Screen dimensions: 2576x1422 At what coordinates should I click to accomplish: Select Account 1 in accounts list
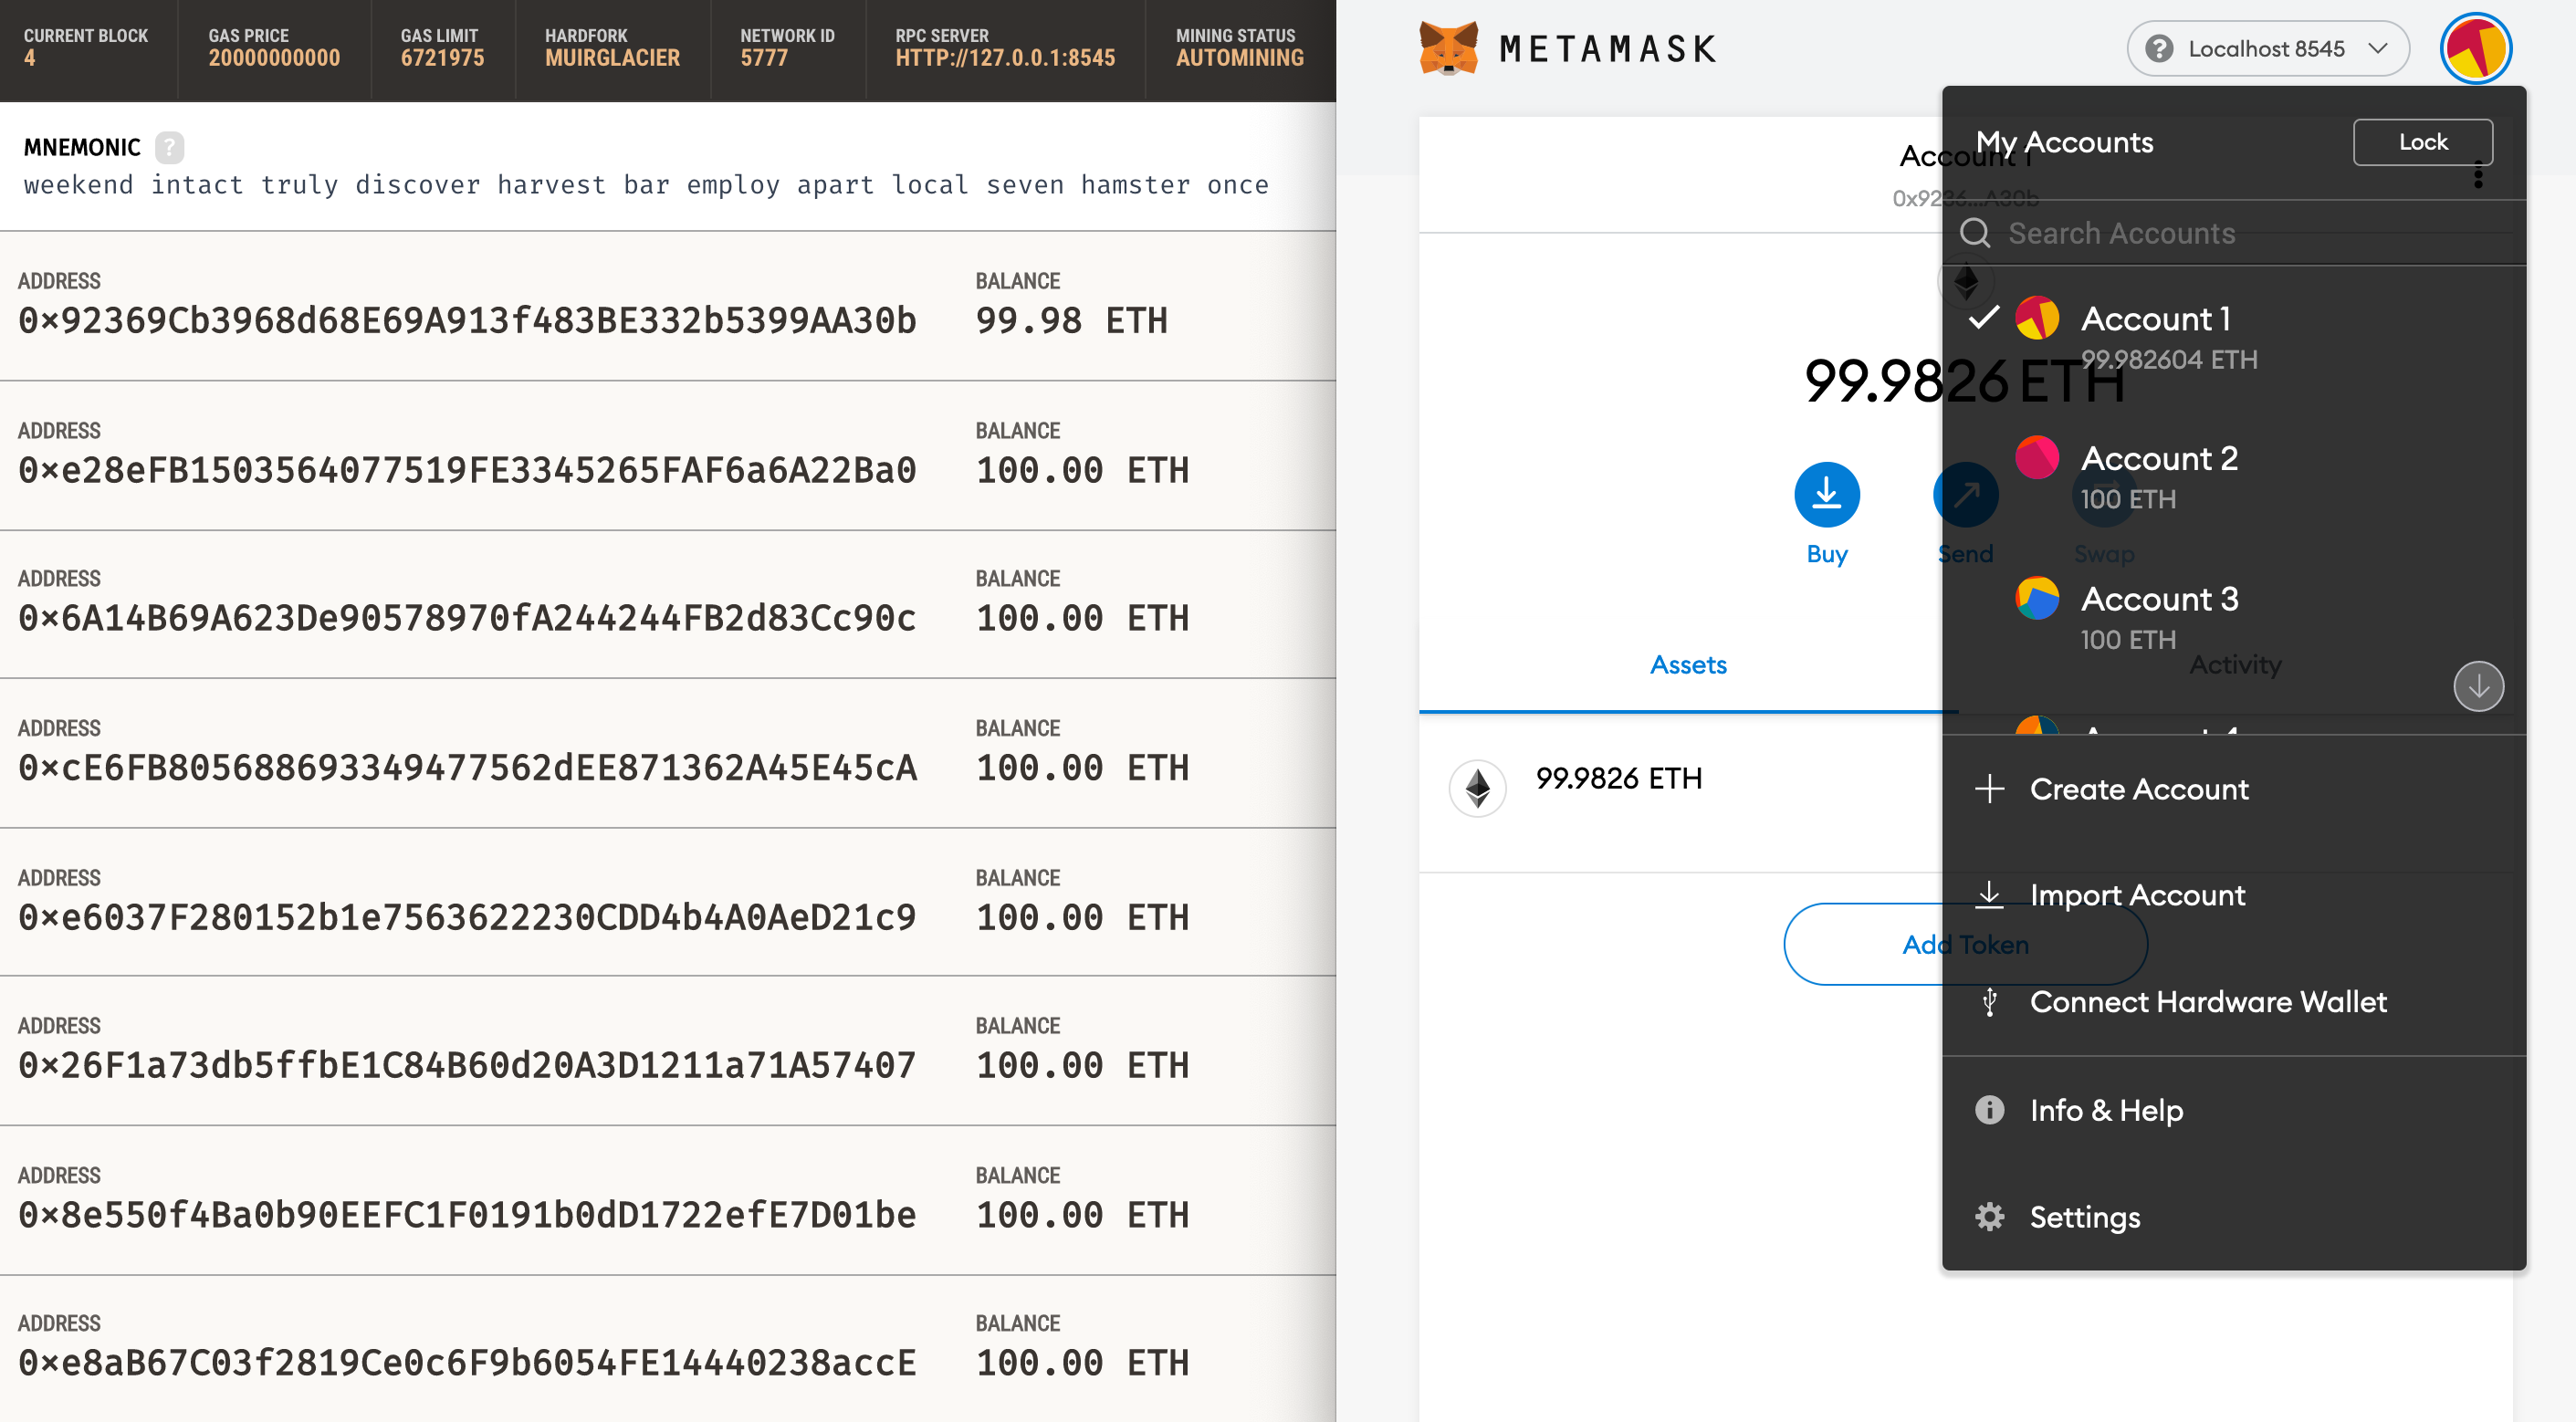[2154, 319]
